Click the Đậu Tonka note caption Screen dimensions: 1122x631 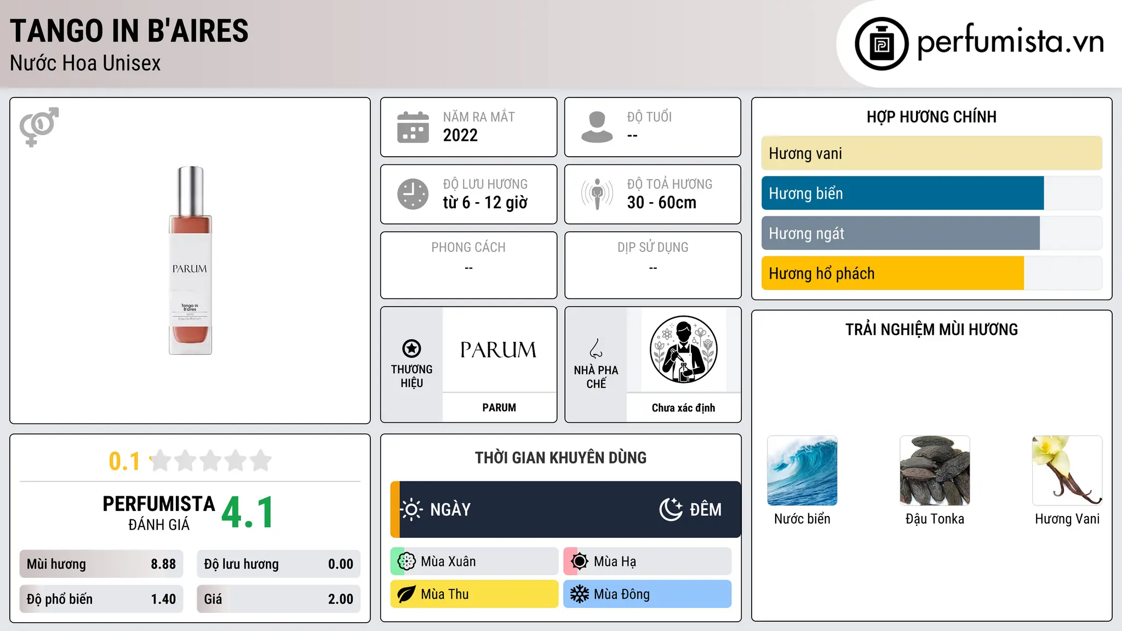(x=935, y=519)
